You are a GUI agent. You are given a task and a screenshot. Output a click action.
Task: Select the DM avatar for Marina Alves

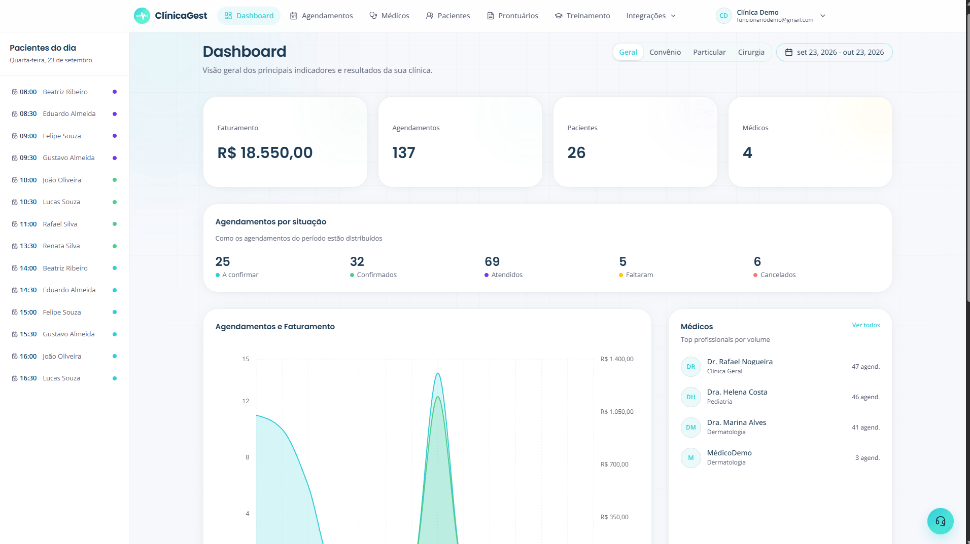pos(690,428)
